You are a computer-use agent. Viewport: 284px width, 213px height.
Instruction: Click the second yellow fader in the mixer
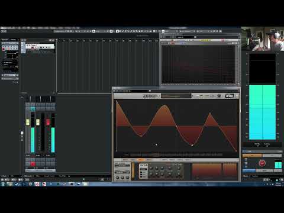38,122
